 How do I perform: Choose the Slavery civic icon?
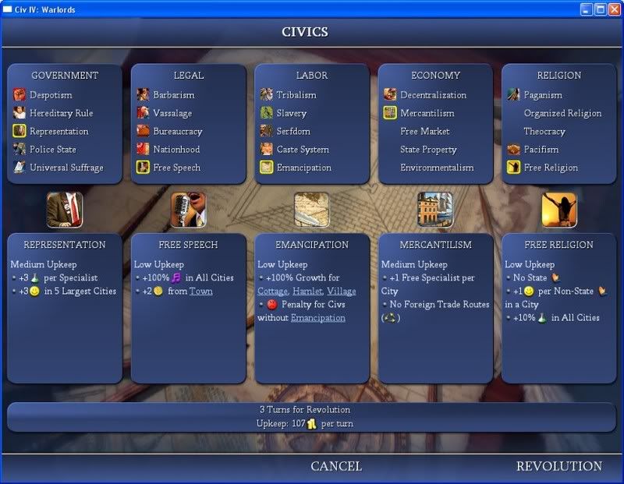(x=266, y=114)
